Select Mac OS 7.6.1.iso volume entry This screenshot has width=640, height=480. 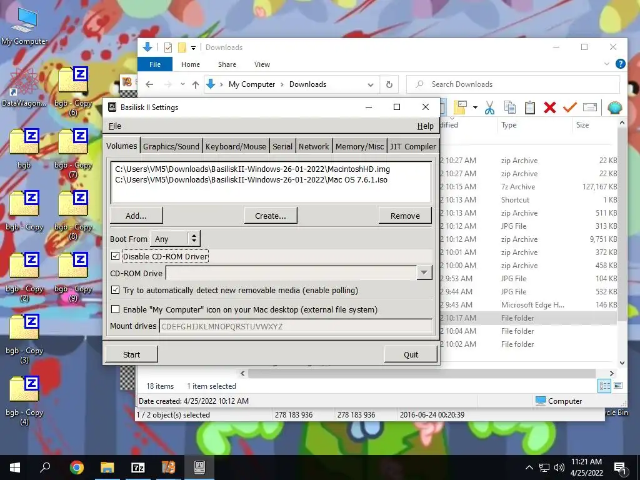coord(251,179)
